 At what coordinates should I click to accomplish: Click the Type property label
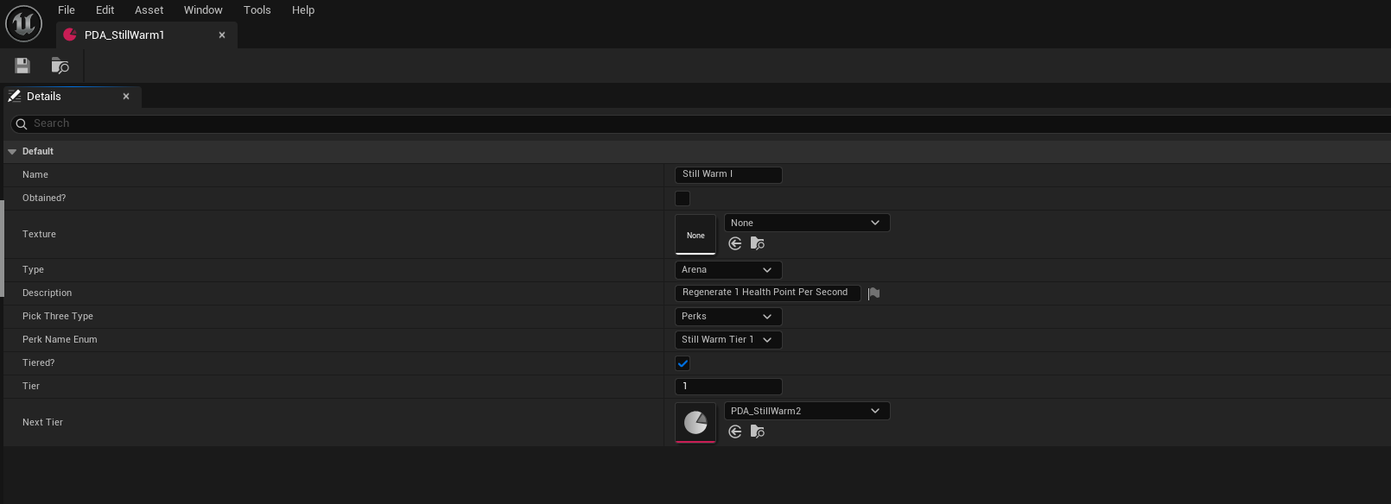pos(33,270)
